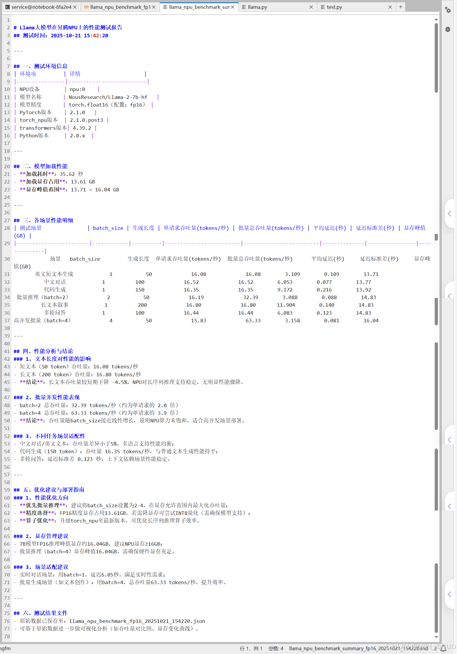
Task: Change indentation via '空格: 4' status item
Action: (x=276, y=648)
